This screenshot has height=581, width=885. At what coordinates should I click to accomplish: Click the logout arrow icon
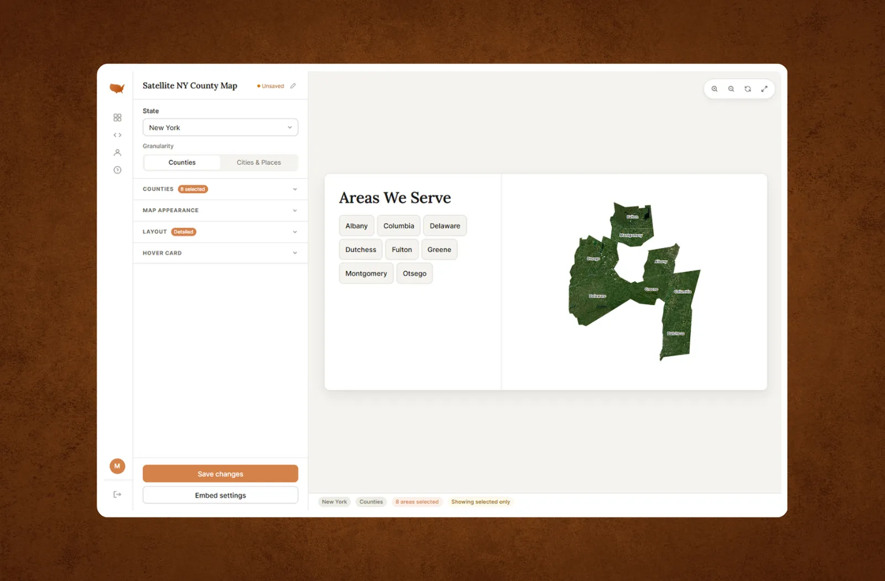[x=117, y=495]
